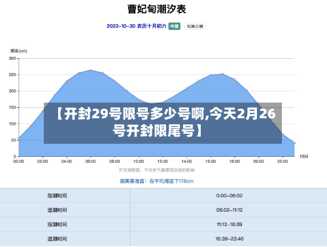This screenshot has height=247, width=327.
Task: Click the 涨潮时间 label in the 11:12-16:39 row
Action: pyautogui.click(x=57, y=224)
